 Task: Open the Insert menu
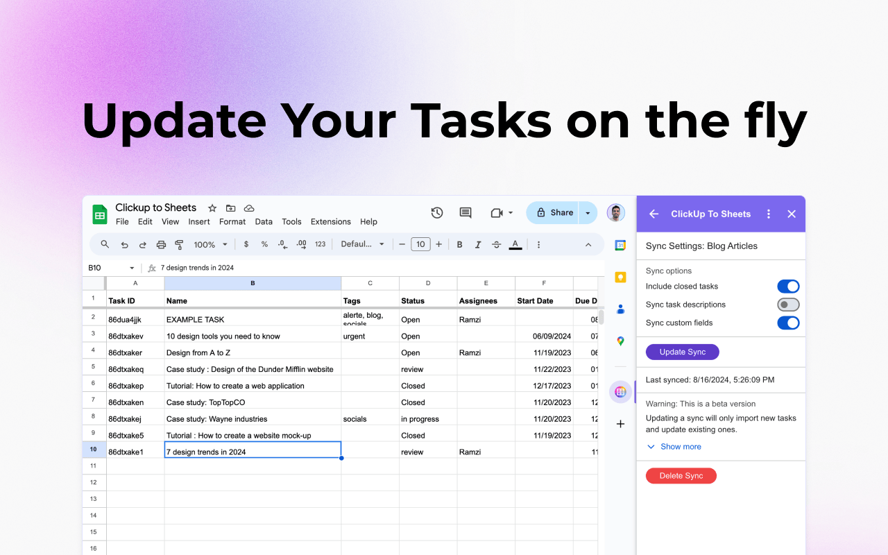point(199,222)
